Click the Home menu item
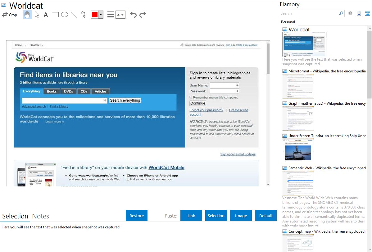Screen dimensions: 372x252 (x=18, y=45)
